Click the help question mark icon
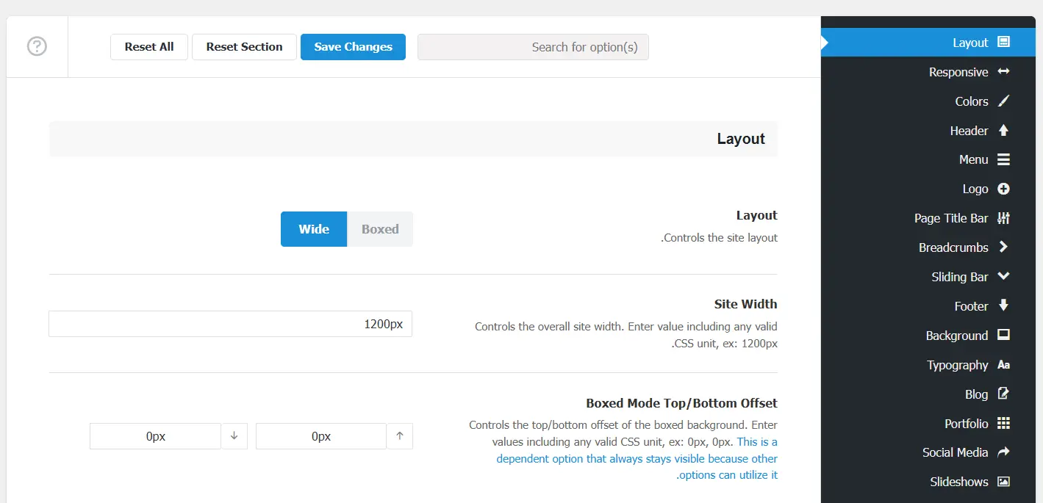The width and height of the screenshot is (1043, 503). tap(37, 46)
